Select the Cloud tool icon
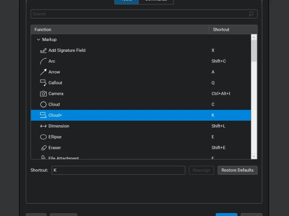 click(43, 104)
